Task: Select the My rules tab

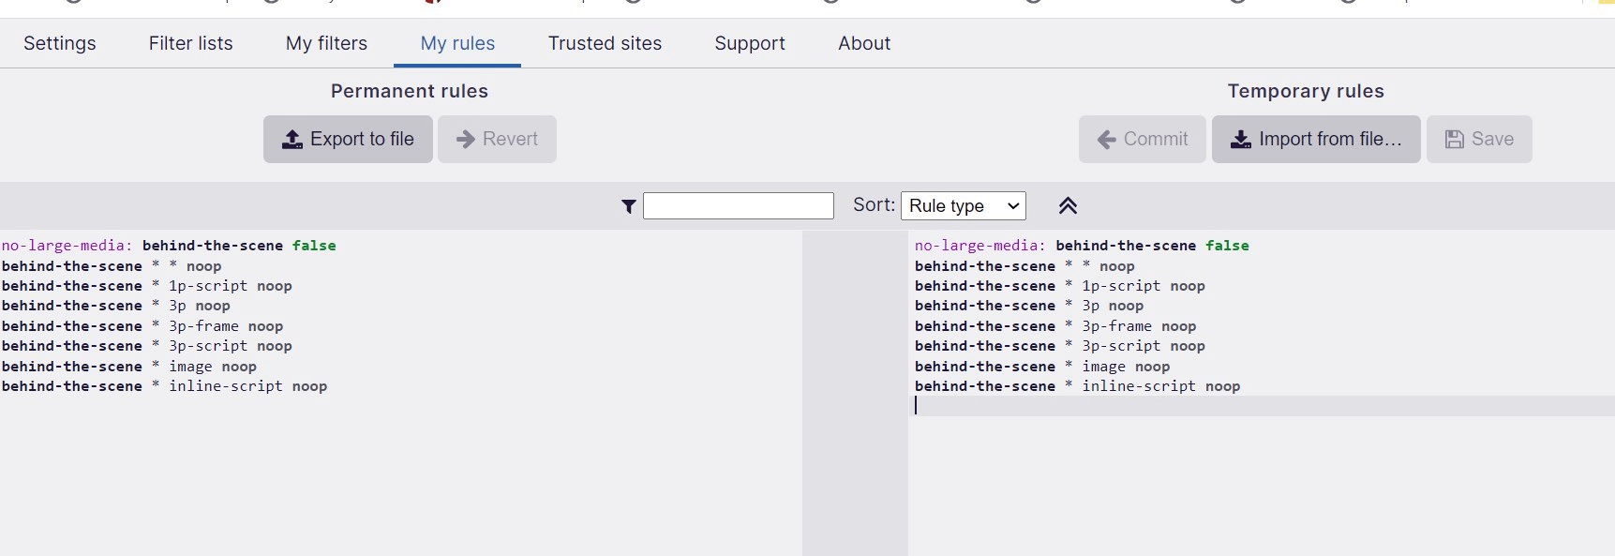Action: (457, 43)
